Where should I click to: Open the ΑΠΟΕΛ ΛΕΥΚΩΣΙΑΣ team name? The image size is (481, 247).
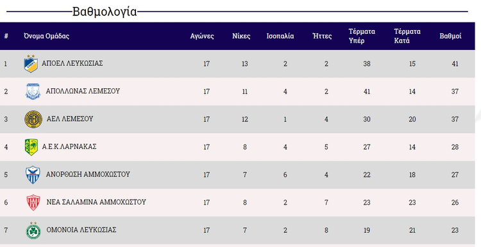click(72, 63)
